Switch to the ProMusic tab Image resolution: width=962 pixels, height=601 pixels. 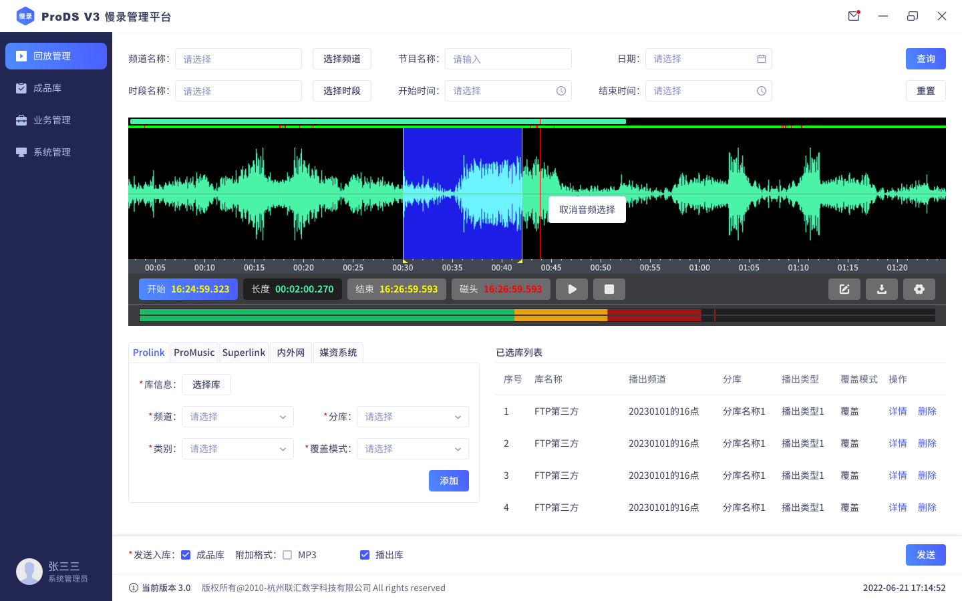(194, 353)
